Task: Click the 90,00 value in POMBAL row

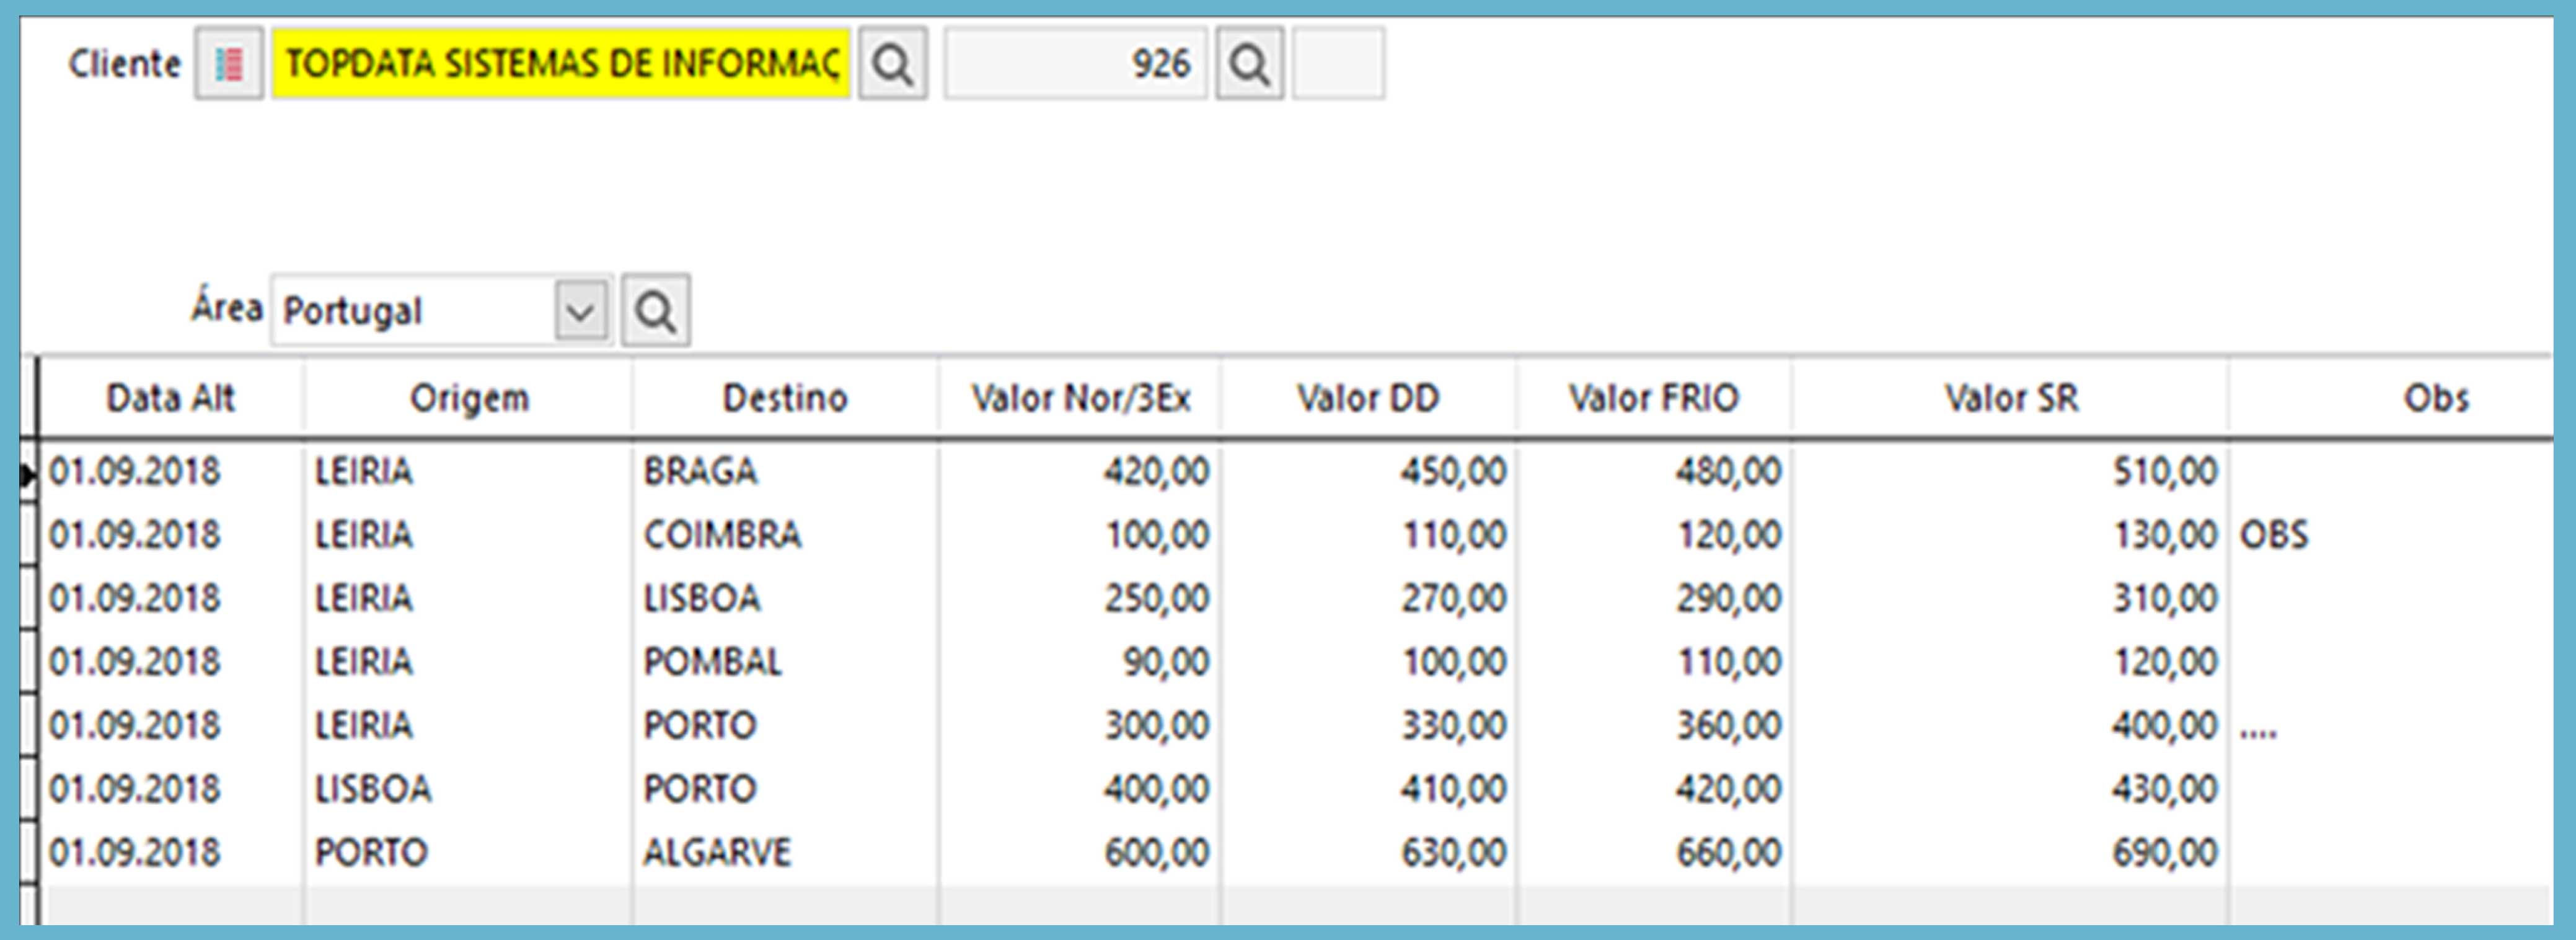Action: 1080,661
